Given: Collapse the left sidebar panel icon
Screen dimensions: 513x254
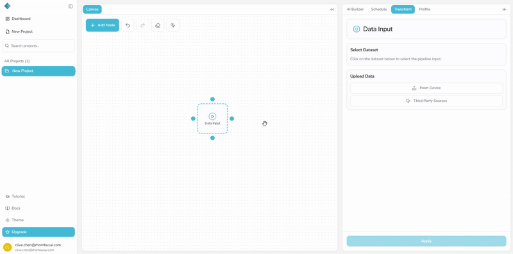Looking at the screenshot, I should pos(71,6).
